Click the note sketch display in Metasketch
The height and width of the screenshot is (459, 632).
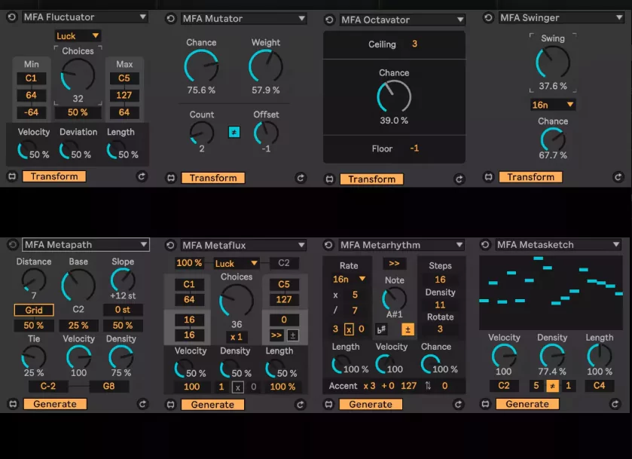(551, 293)
